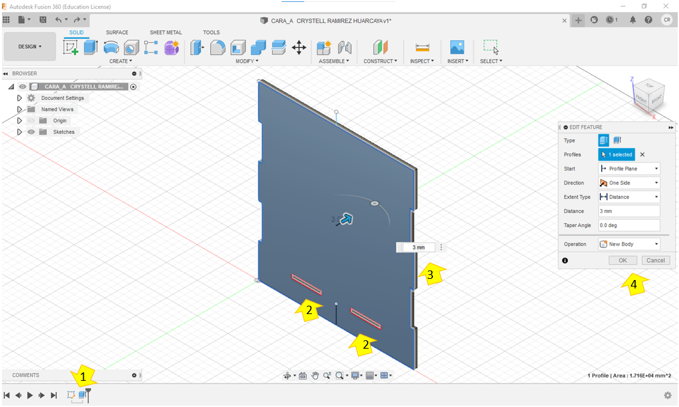
Task: Open the Operation New Body dropdown
Action: 629,244
